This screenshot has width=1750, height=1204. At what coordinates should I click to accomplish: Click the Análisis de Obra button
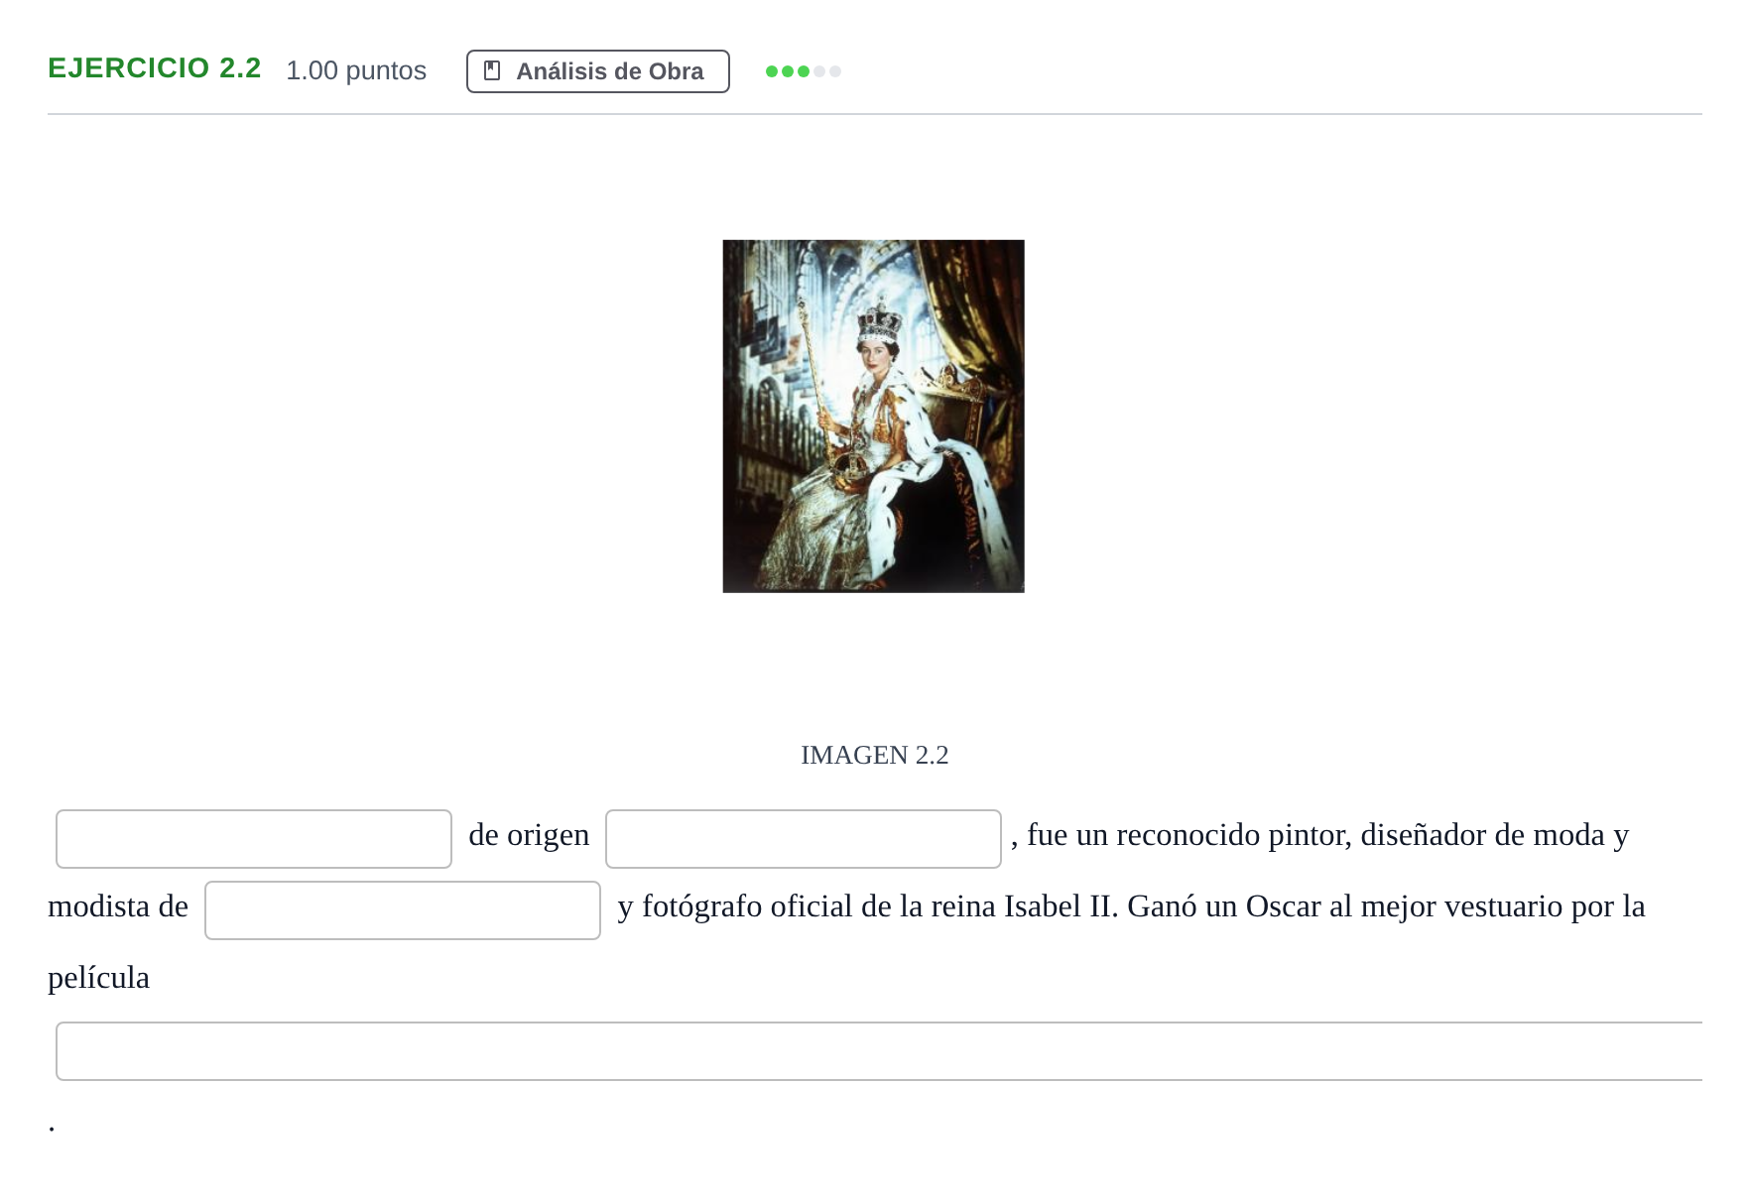(598, 71)
